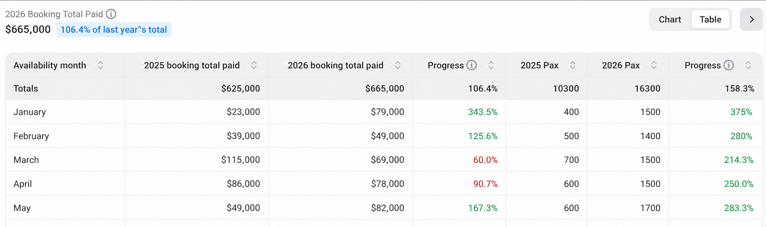Select the February row
Screen dimensions: 766x227
tap(384, 136)
